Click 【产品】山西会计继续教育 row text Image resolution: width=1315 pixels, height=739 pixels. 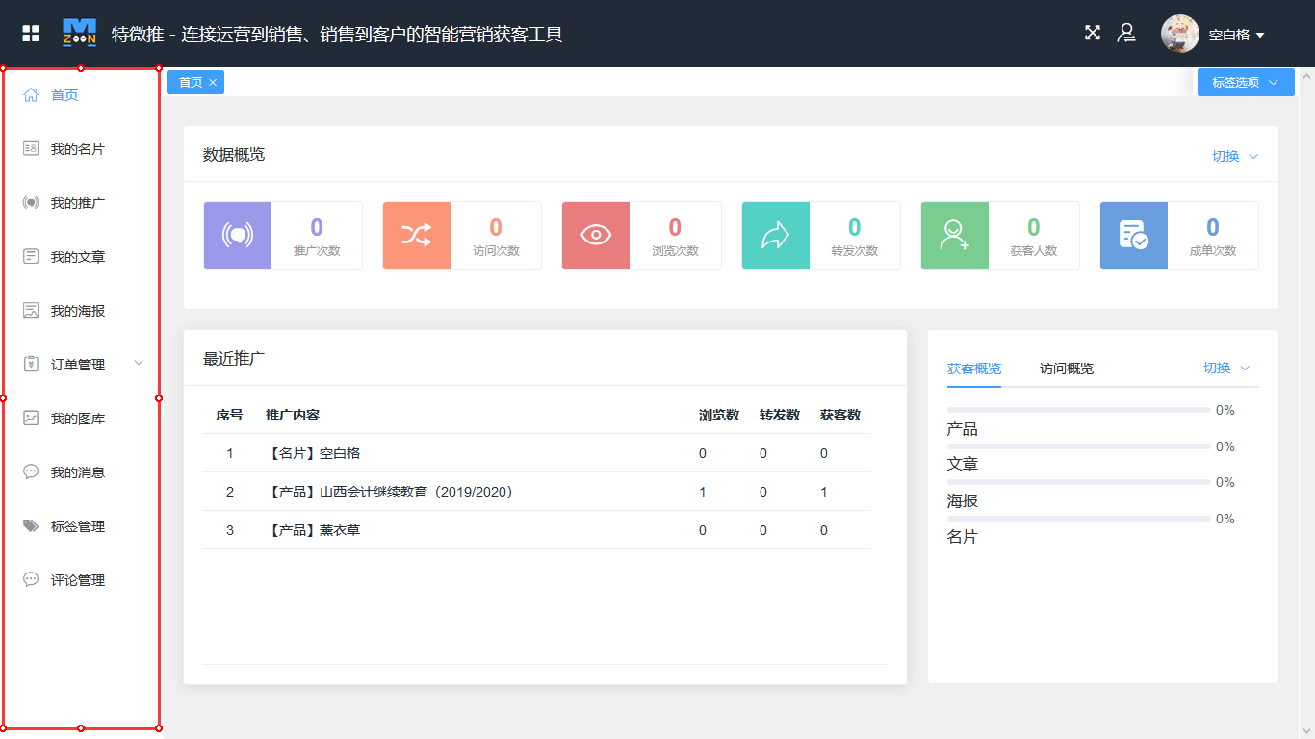(388, 492)
